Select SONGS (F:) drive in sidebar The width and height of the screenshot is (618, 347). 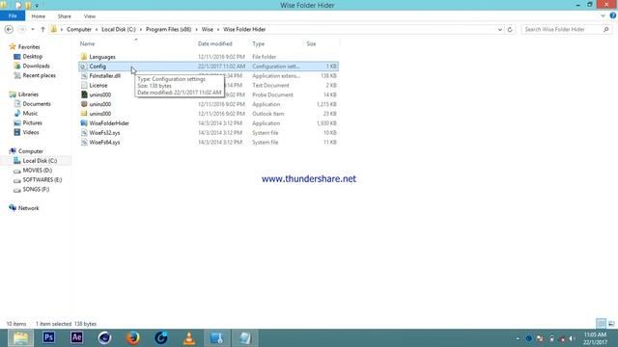(x=36, y=189)
